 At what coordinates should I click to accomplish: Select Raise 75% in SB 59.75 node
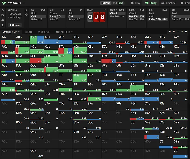[x=180, y=19]
